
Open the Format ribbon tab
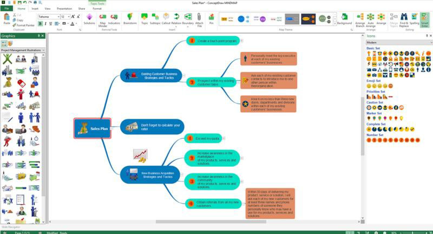click(x=97, y=9)
